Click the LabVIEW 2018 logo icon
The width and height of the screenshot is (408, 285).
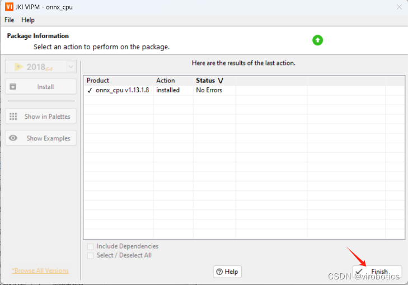(x=18, y=67)
